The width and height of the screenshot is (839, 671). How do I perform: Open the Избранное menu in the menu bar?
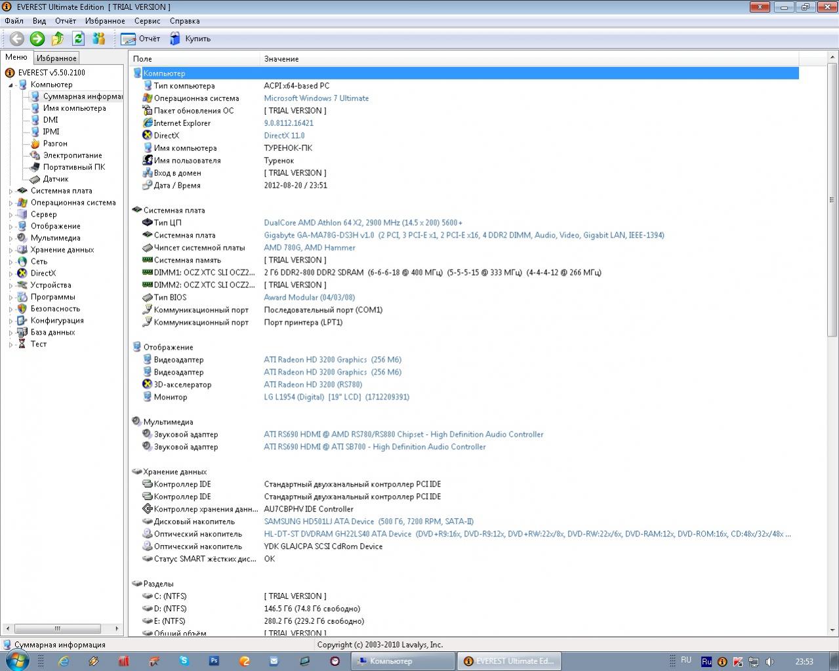[105, 21]
